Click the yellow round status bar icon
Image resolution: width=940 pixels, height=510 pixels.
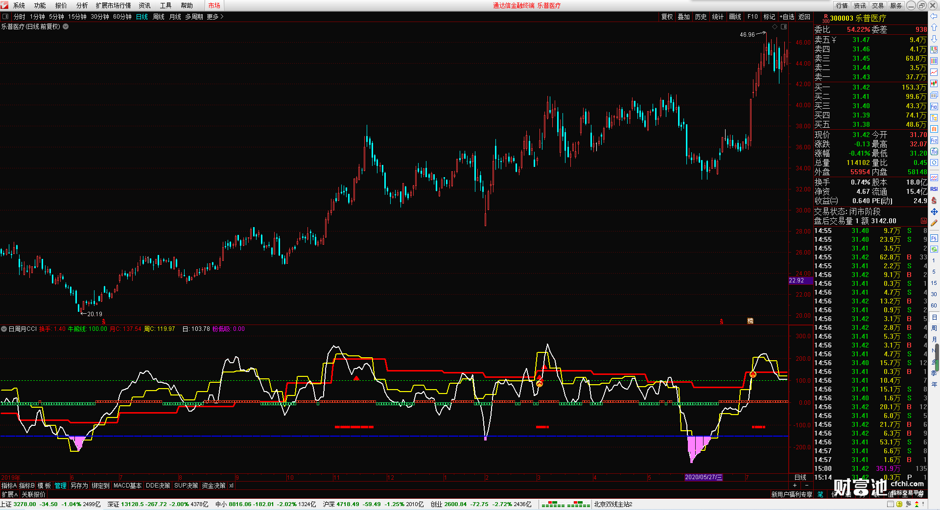click(x=899, y=504)
